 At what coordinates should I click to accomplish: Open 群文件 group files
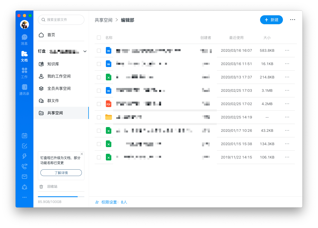pyautogui.click(x=61, y=101)
